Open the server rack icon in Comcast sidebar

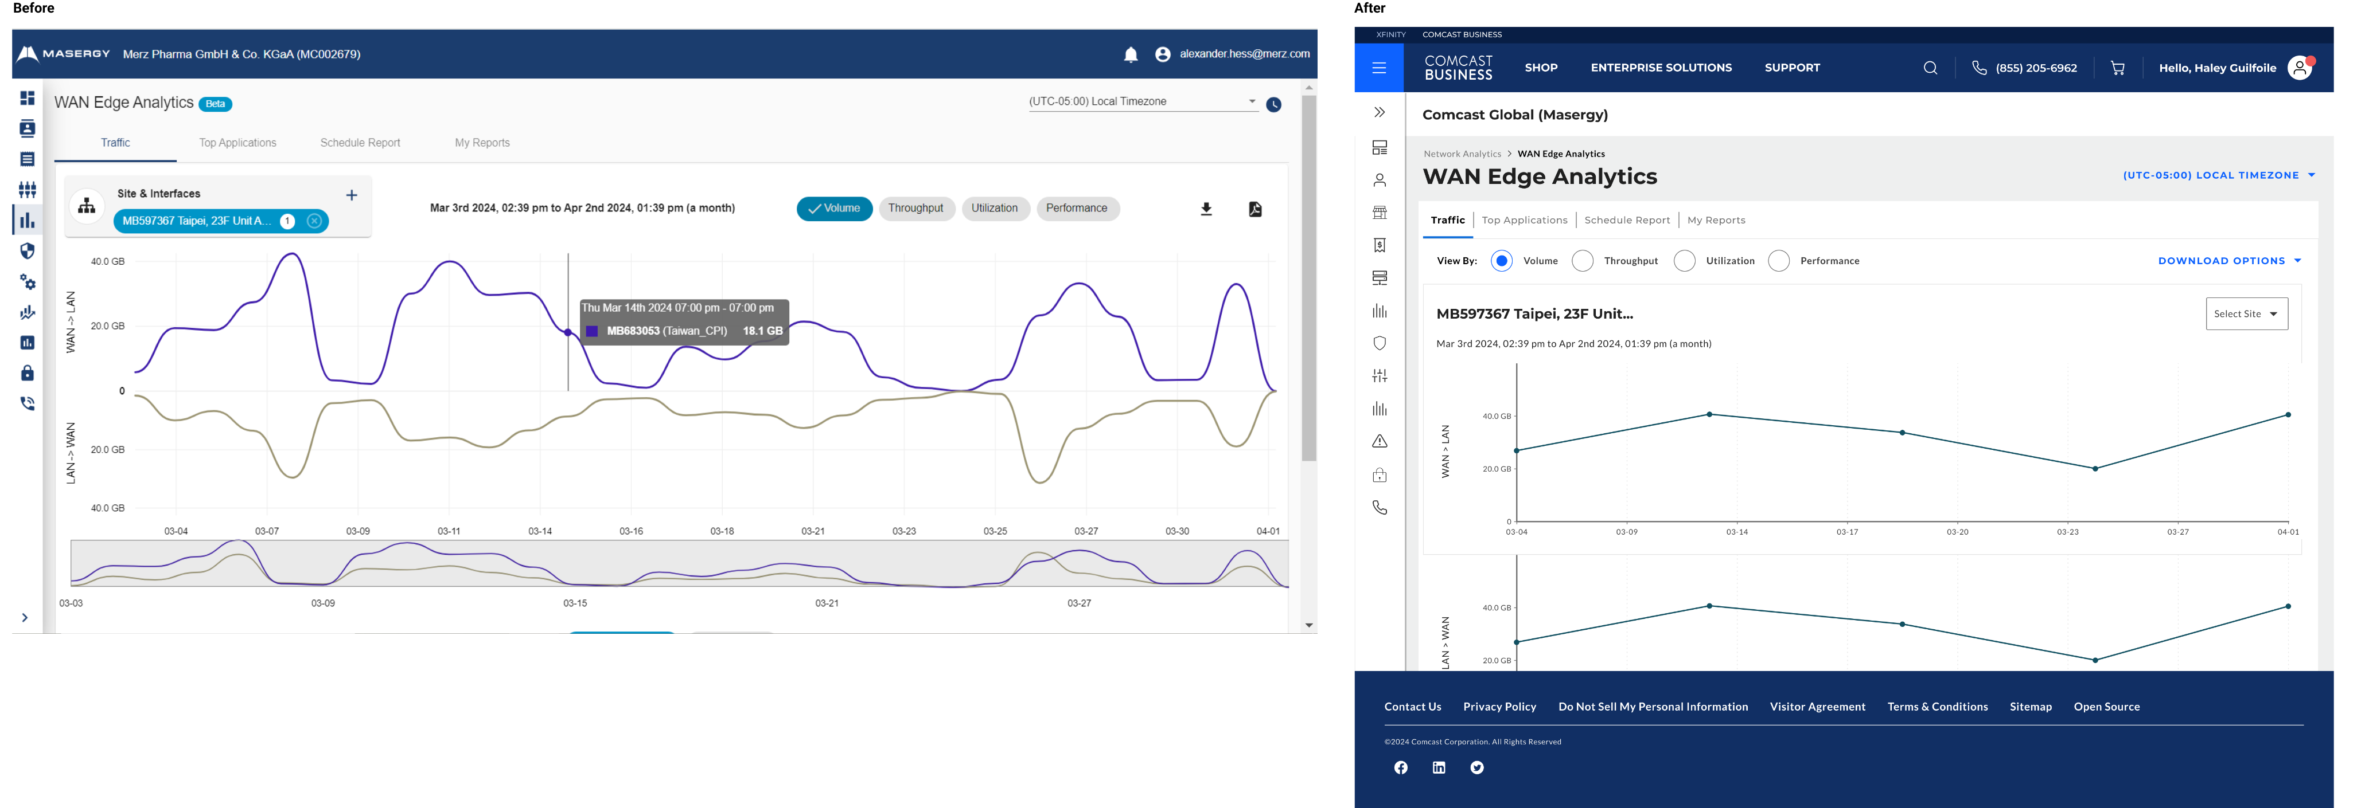[x=1380, y=278]
